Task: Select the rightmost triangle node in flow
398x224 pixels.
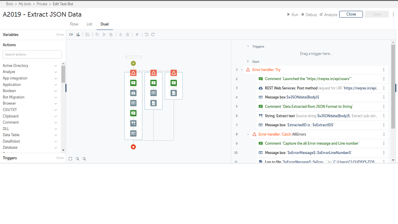Action: pyautogui.click(x=174, y=73)
